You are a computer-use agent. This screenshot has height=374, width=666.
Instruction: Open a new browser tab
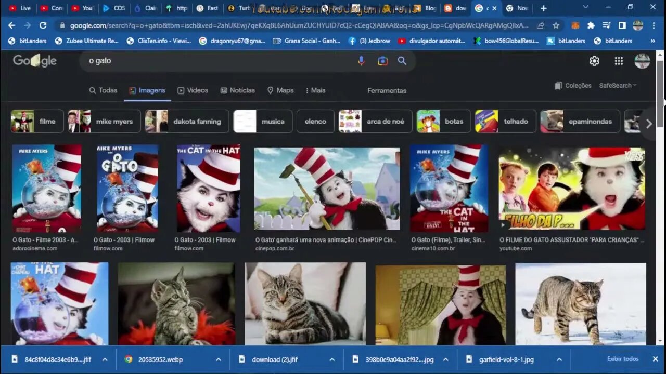543,8
